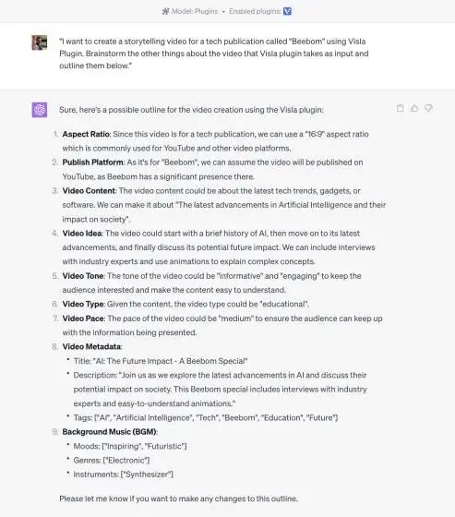Viewport: 455px width, 517px height.
Task: Click the Visla plugin icon at top
Action: [288, 11]
